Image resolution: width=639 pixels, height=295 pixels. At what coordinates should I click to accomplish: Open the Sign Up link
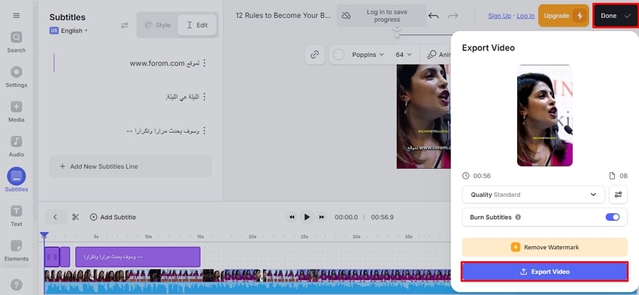pyautogui.click(x=499, y=16)
